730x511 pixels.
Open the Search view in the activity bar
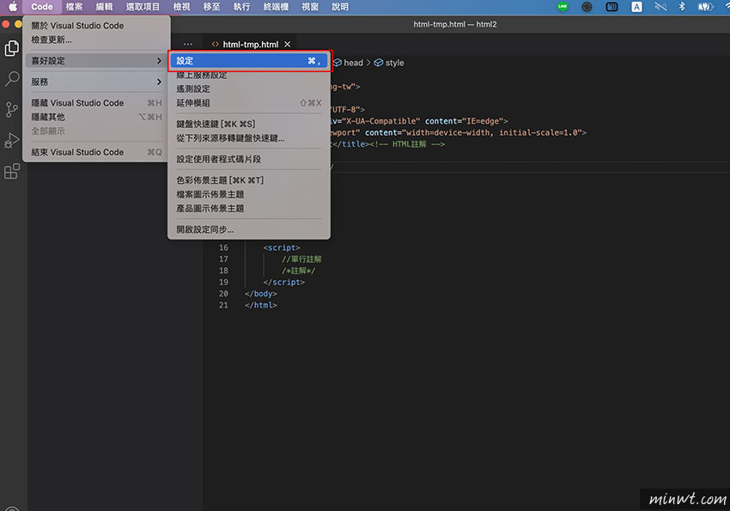[12, 79]
